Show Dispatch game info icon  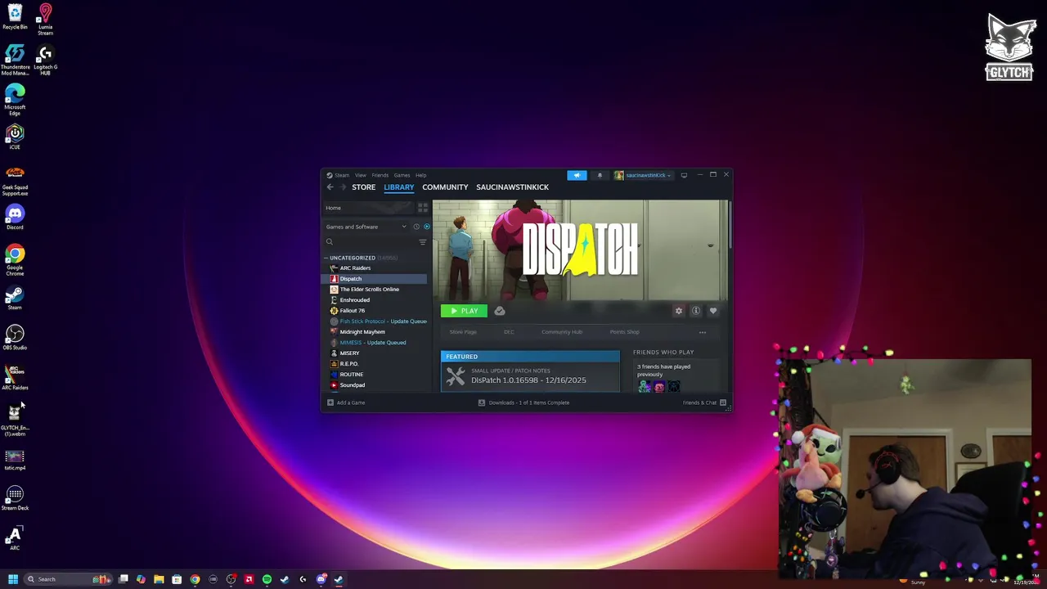pyautogui.click(x=696, y=311)
